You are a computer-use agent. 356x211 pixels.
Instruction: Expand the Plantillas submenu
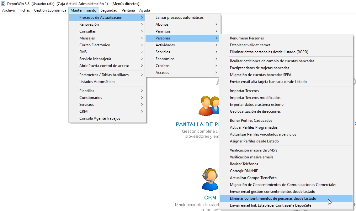(108, 91)
